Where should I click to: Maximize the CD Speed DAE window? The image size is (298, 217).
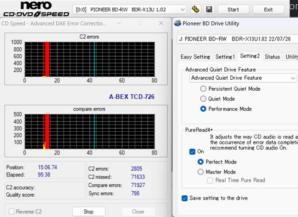click(140, 23)
